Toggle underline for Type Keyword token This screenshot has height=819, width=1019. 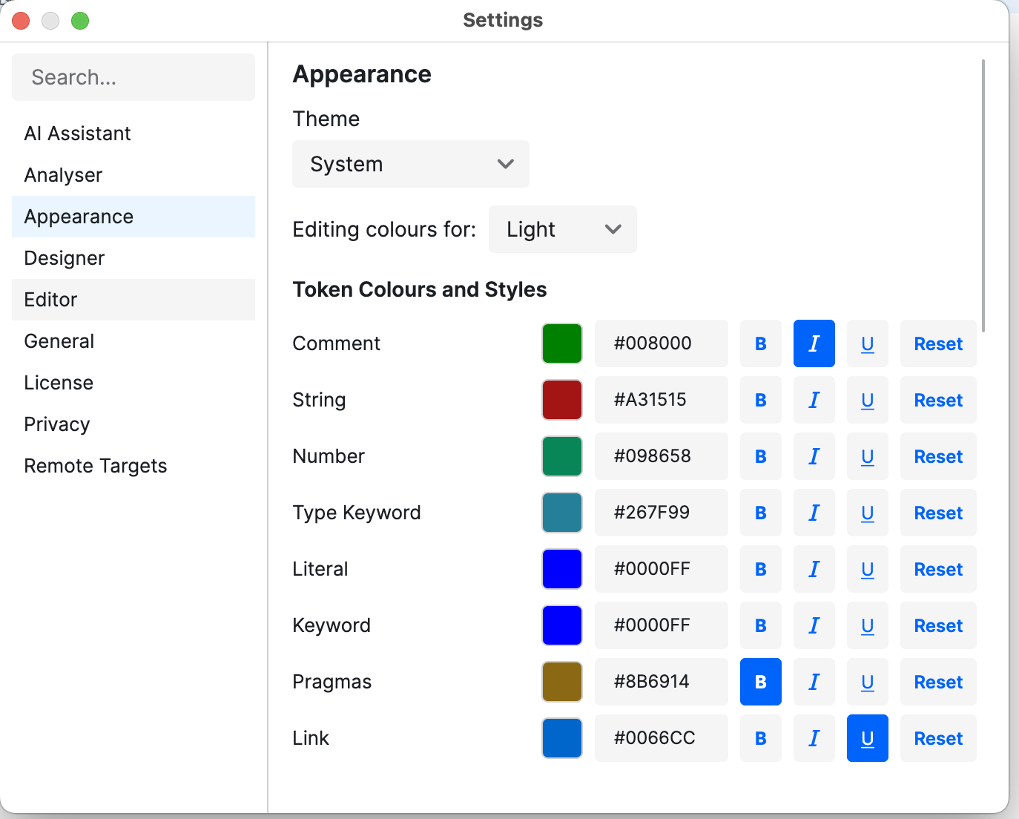pos(867,513)
